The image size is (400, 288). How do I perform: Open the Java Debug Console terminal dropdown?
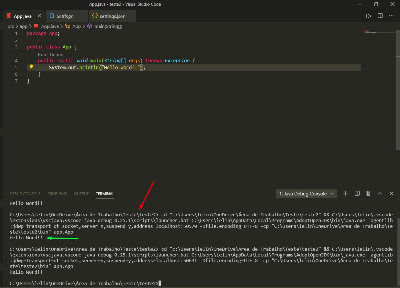(306, 194)
